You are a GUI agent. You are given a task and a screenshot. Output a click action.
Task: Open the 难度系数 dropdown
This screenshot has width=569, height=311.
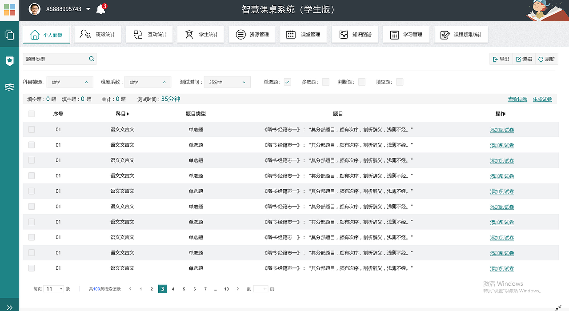pos(148,82)
